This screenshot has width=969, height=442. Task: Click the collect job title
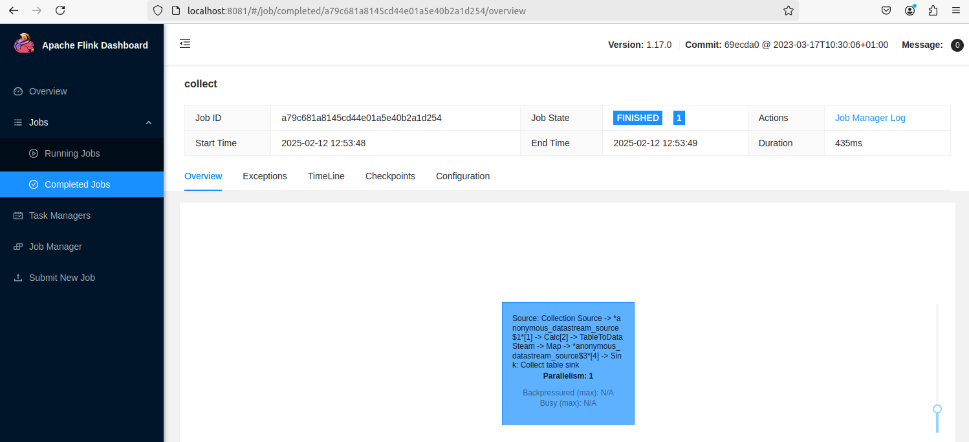[x=201, y=84]
